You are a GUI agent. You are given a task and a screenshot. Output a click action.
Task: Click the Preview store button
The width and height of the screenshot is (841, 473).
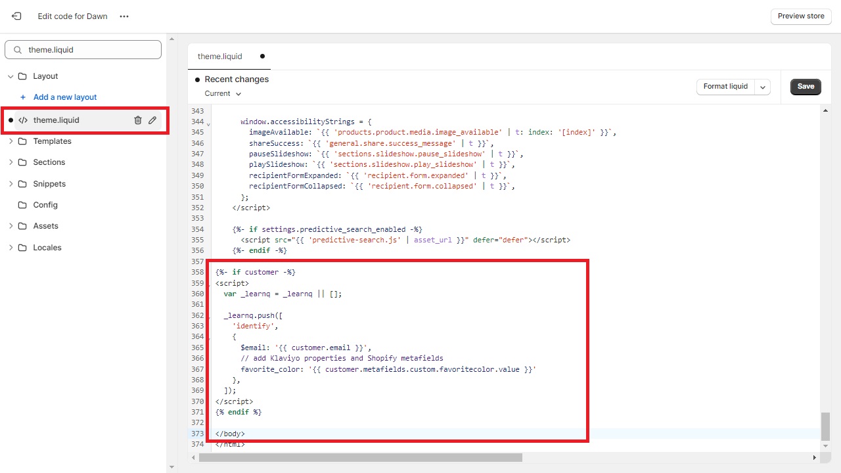tap(801, 16)
